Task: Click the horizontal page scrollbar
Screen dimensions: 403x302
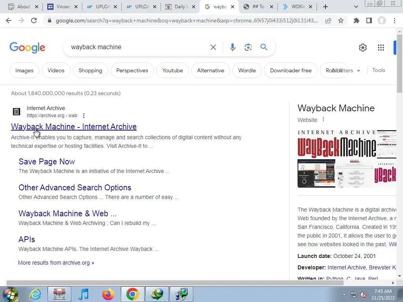Action: 175,283
